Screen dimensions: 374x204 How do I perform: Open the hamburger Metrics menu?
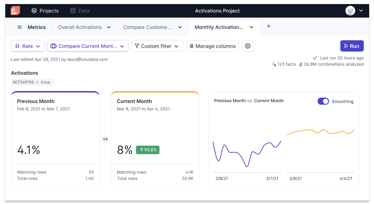tap(19, 27)
